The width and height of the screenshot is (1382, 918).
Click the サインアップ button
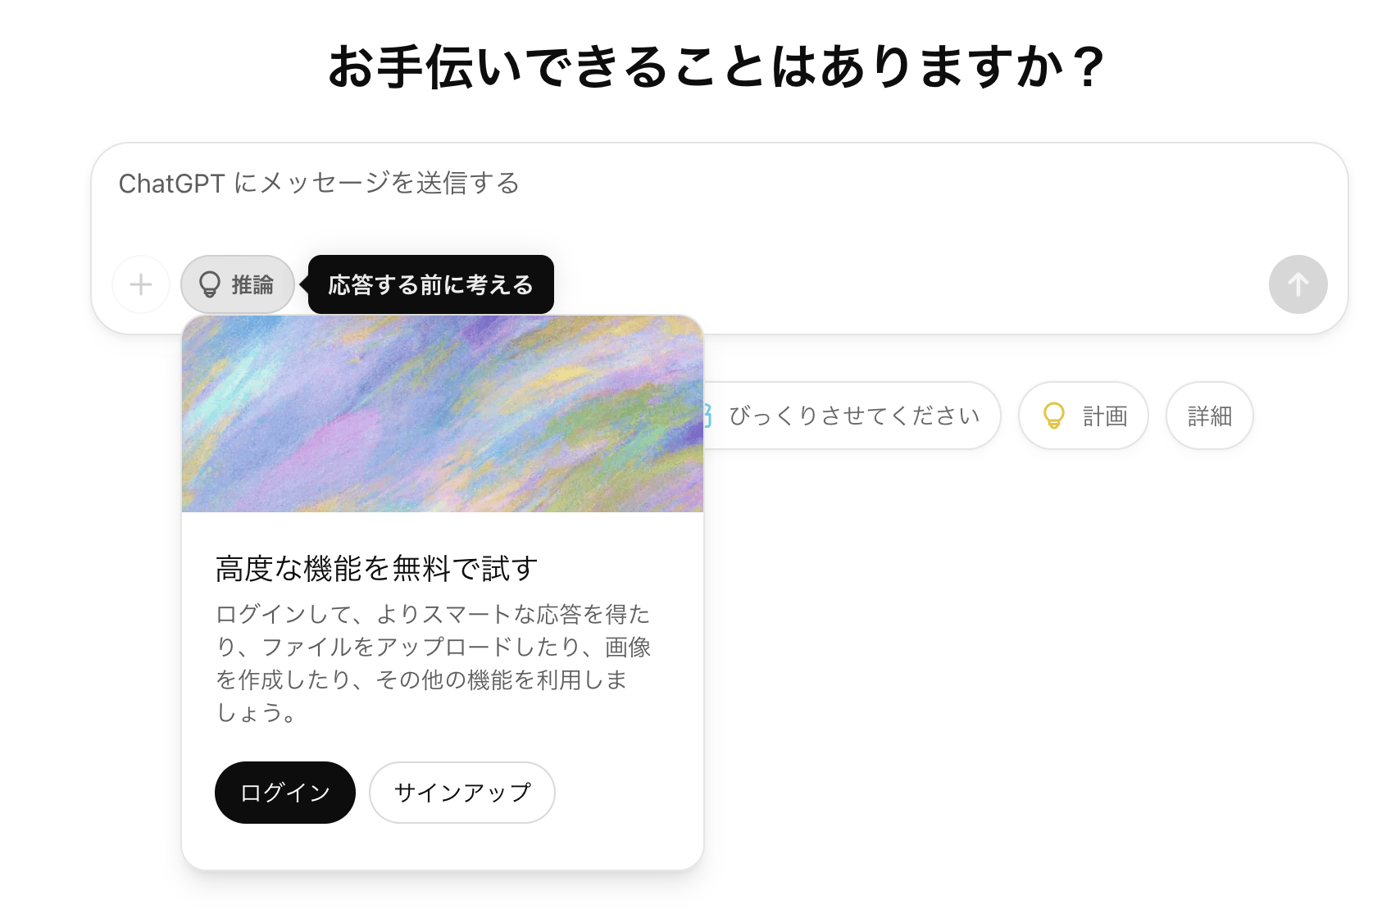pos(461,793)
